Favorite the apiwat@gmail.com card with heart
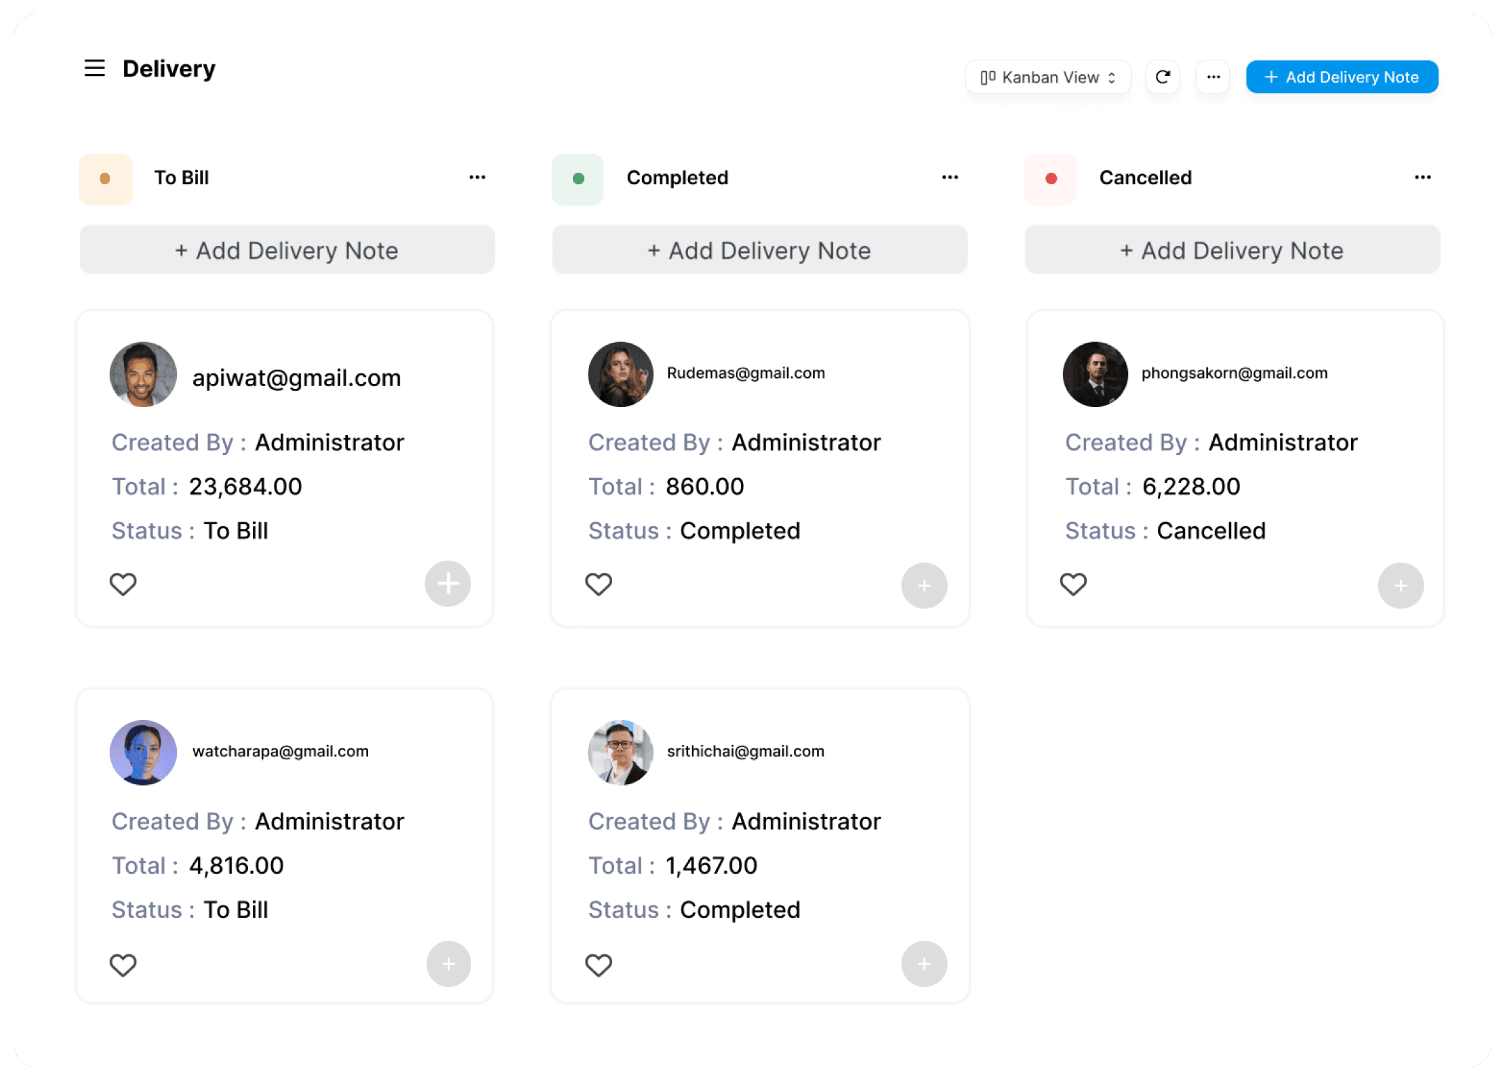Screen dimensions: 1505x1081 pyautogui.click(x=123, y=584)
